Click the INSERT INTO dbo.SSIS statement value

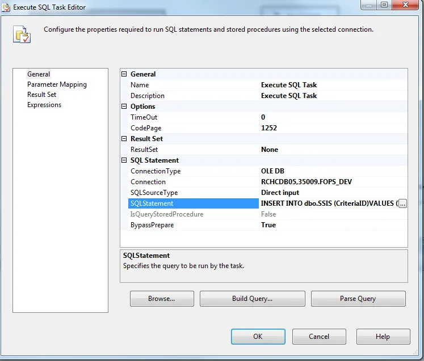[329, 203]
